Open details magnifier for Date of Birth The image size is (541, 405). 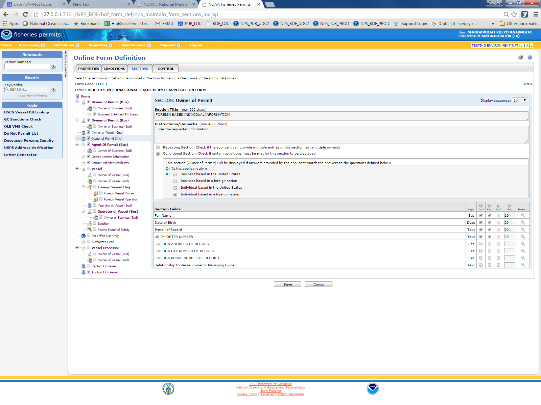click(x=523, y=222)
